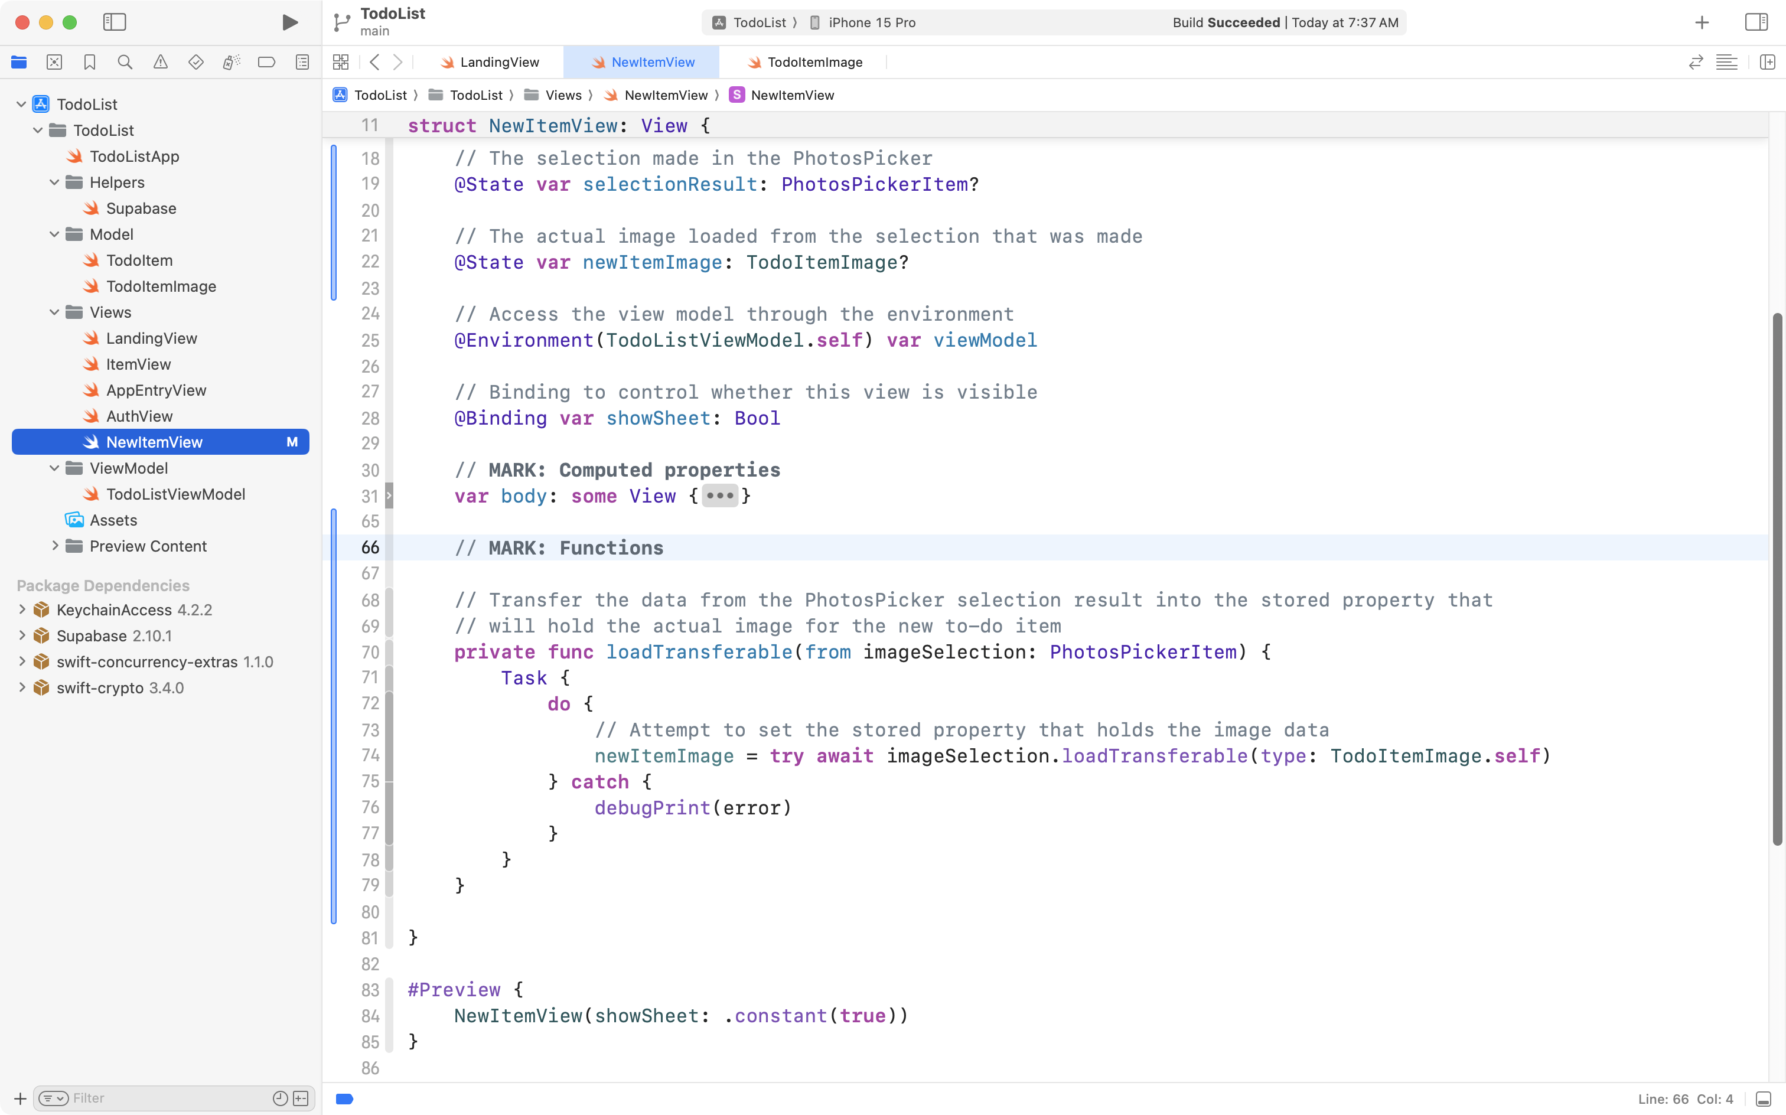Expand the folded body code on line 31
Image resolution: width=1786 pixels, height=1115 pixels.
(719, 495)
